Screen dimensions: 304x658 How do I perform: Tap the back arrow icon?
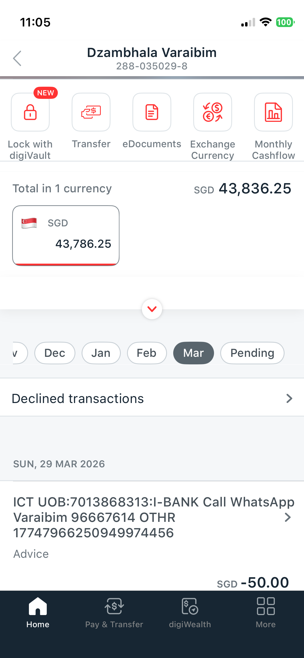[x=17, y=58]
